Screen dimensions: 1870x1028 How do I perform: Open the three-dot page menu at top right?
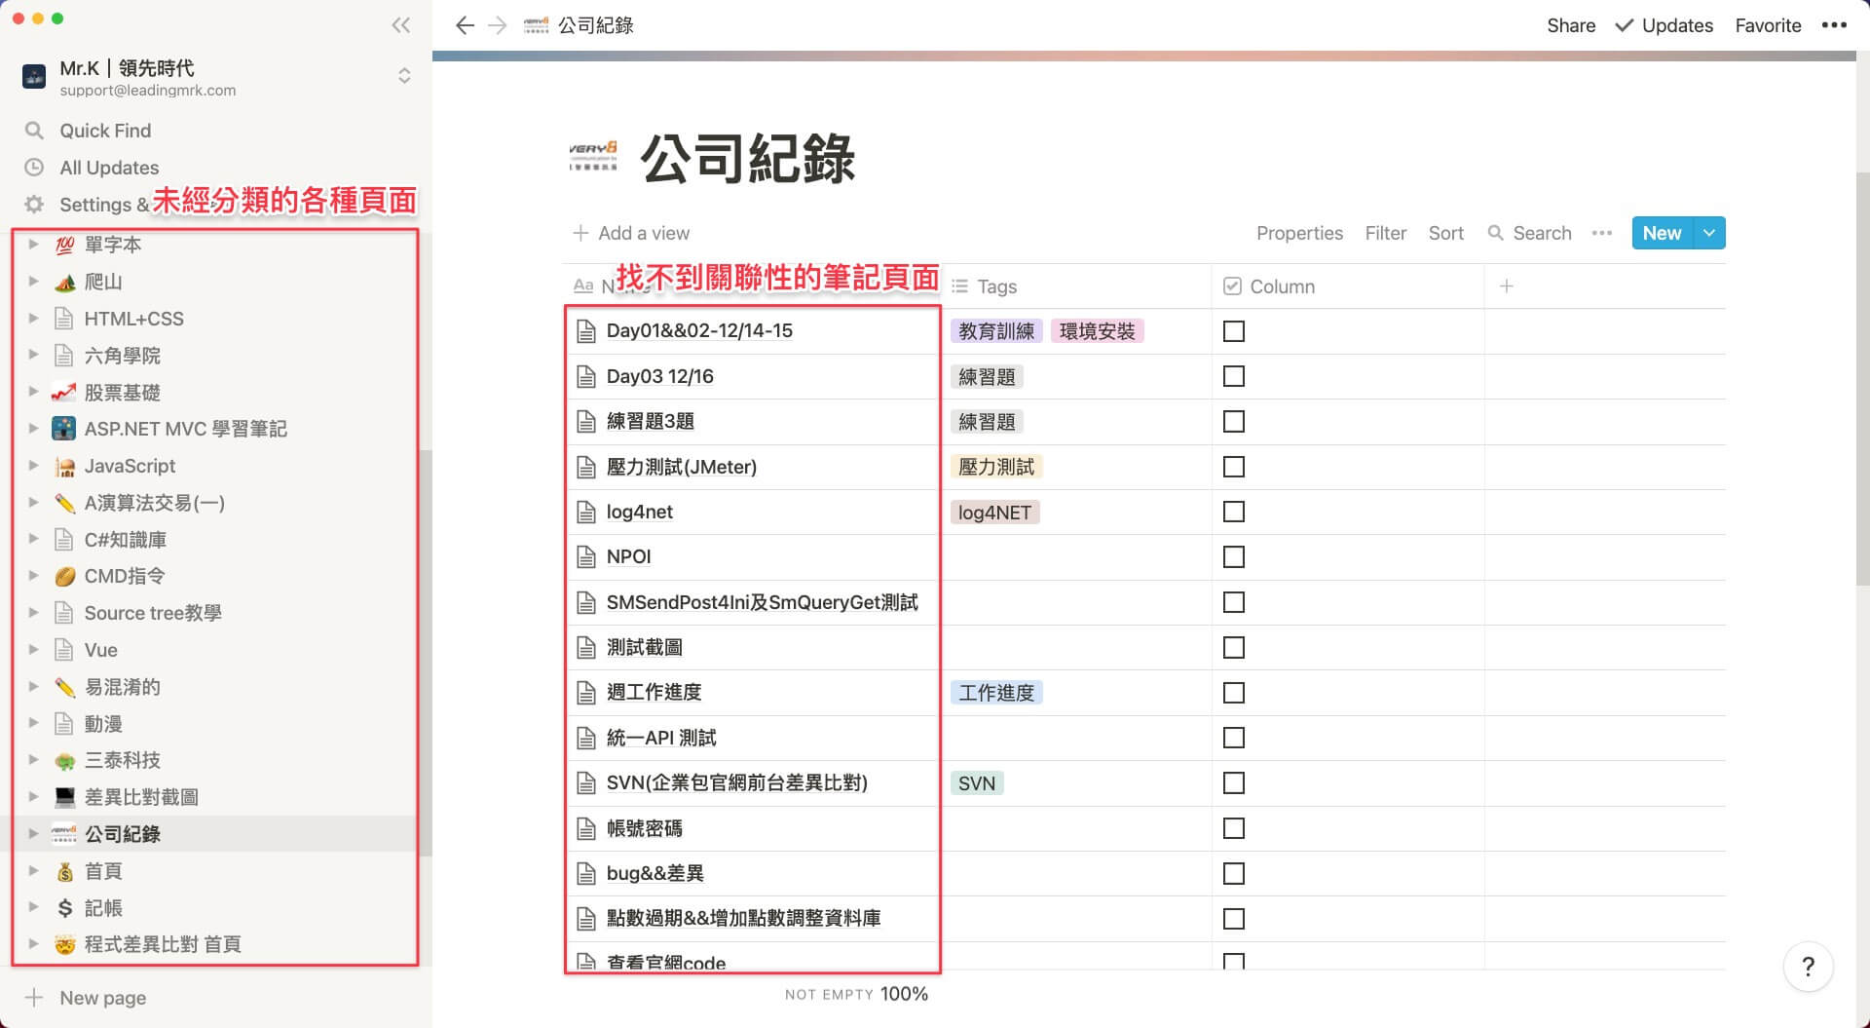click(x=1834, y=25)
